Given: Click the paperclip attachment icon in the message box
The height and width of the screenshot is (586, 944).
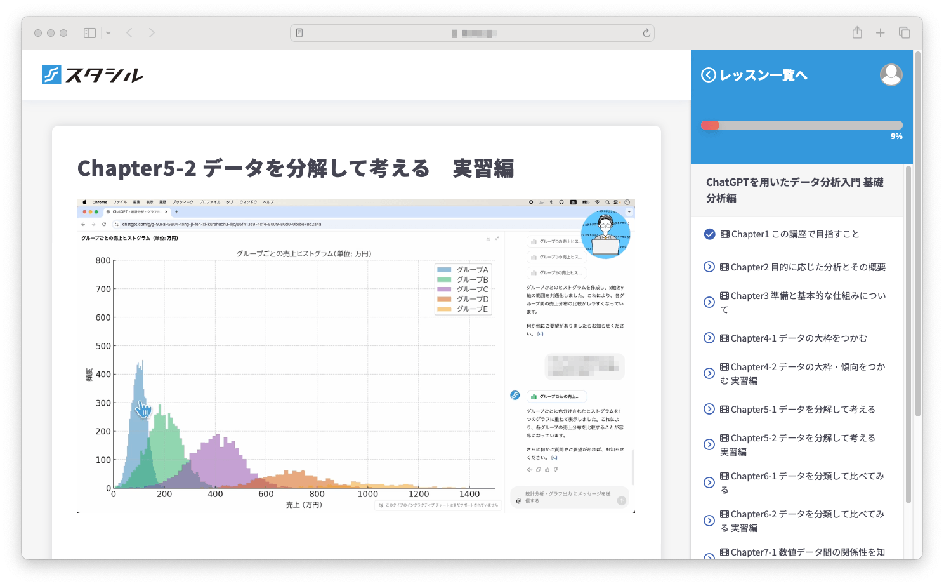Looking at the screenshot, I should (518, 500).
